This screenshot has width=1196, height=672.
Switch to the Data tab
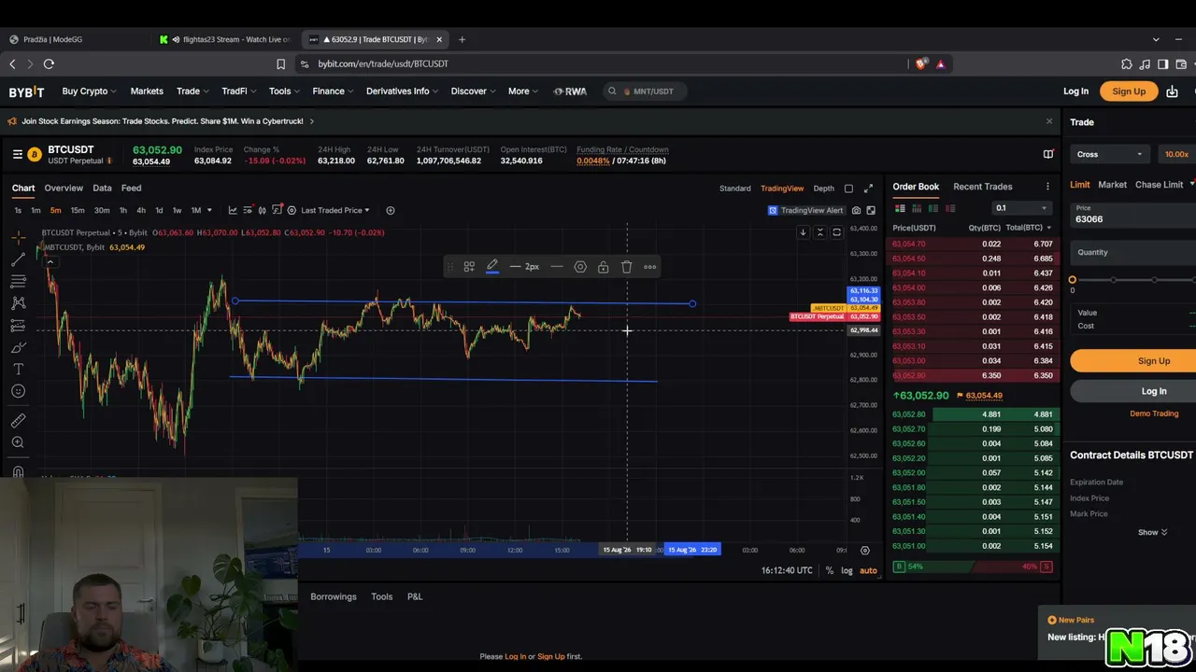coord(102,188)
